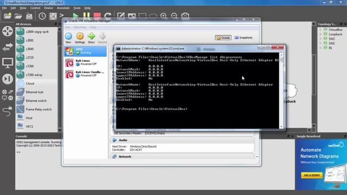347x195 pixels.
Task: Click Show arrow in VirtualBox Manager
Action: [91, 38]
